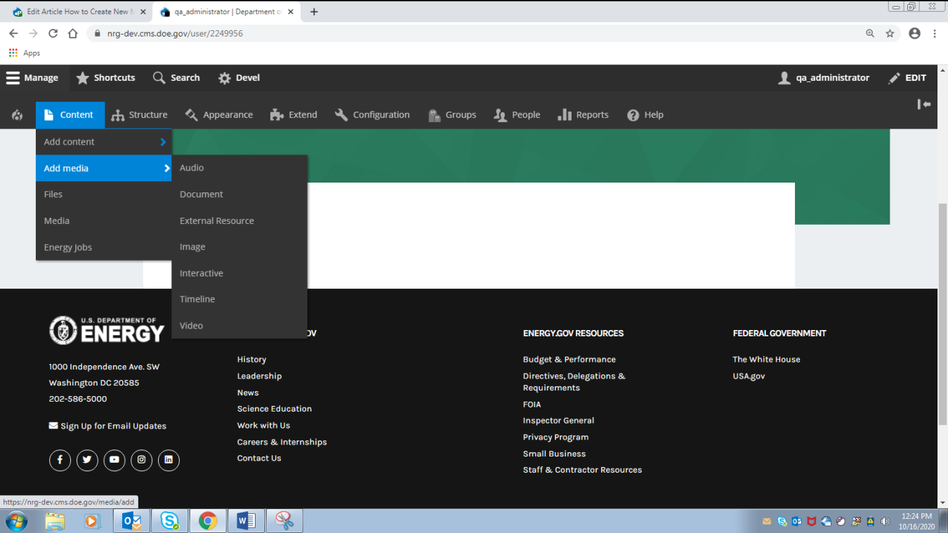Open the Inspector General link
The image size is (948, 533).
pos(558,421)
